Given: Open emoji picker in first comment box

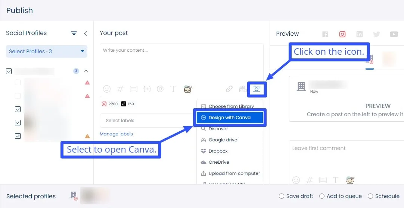Looking at the screenshot, I should (296, 180).
